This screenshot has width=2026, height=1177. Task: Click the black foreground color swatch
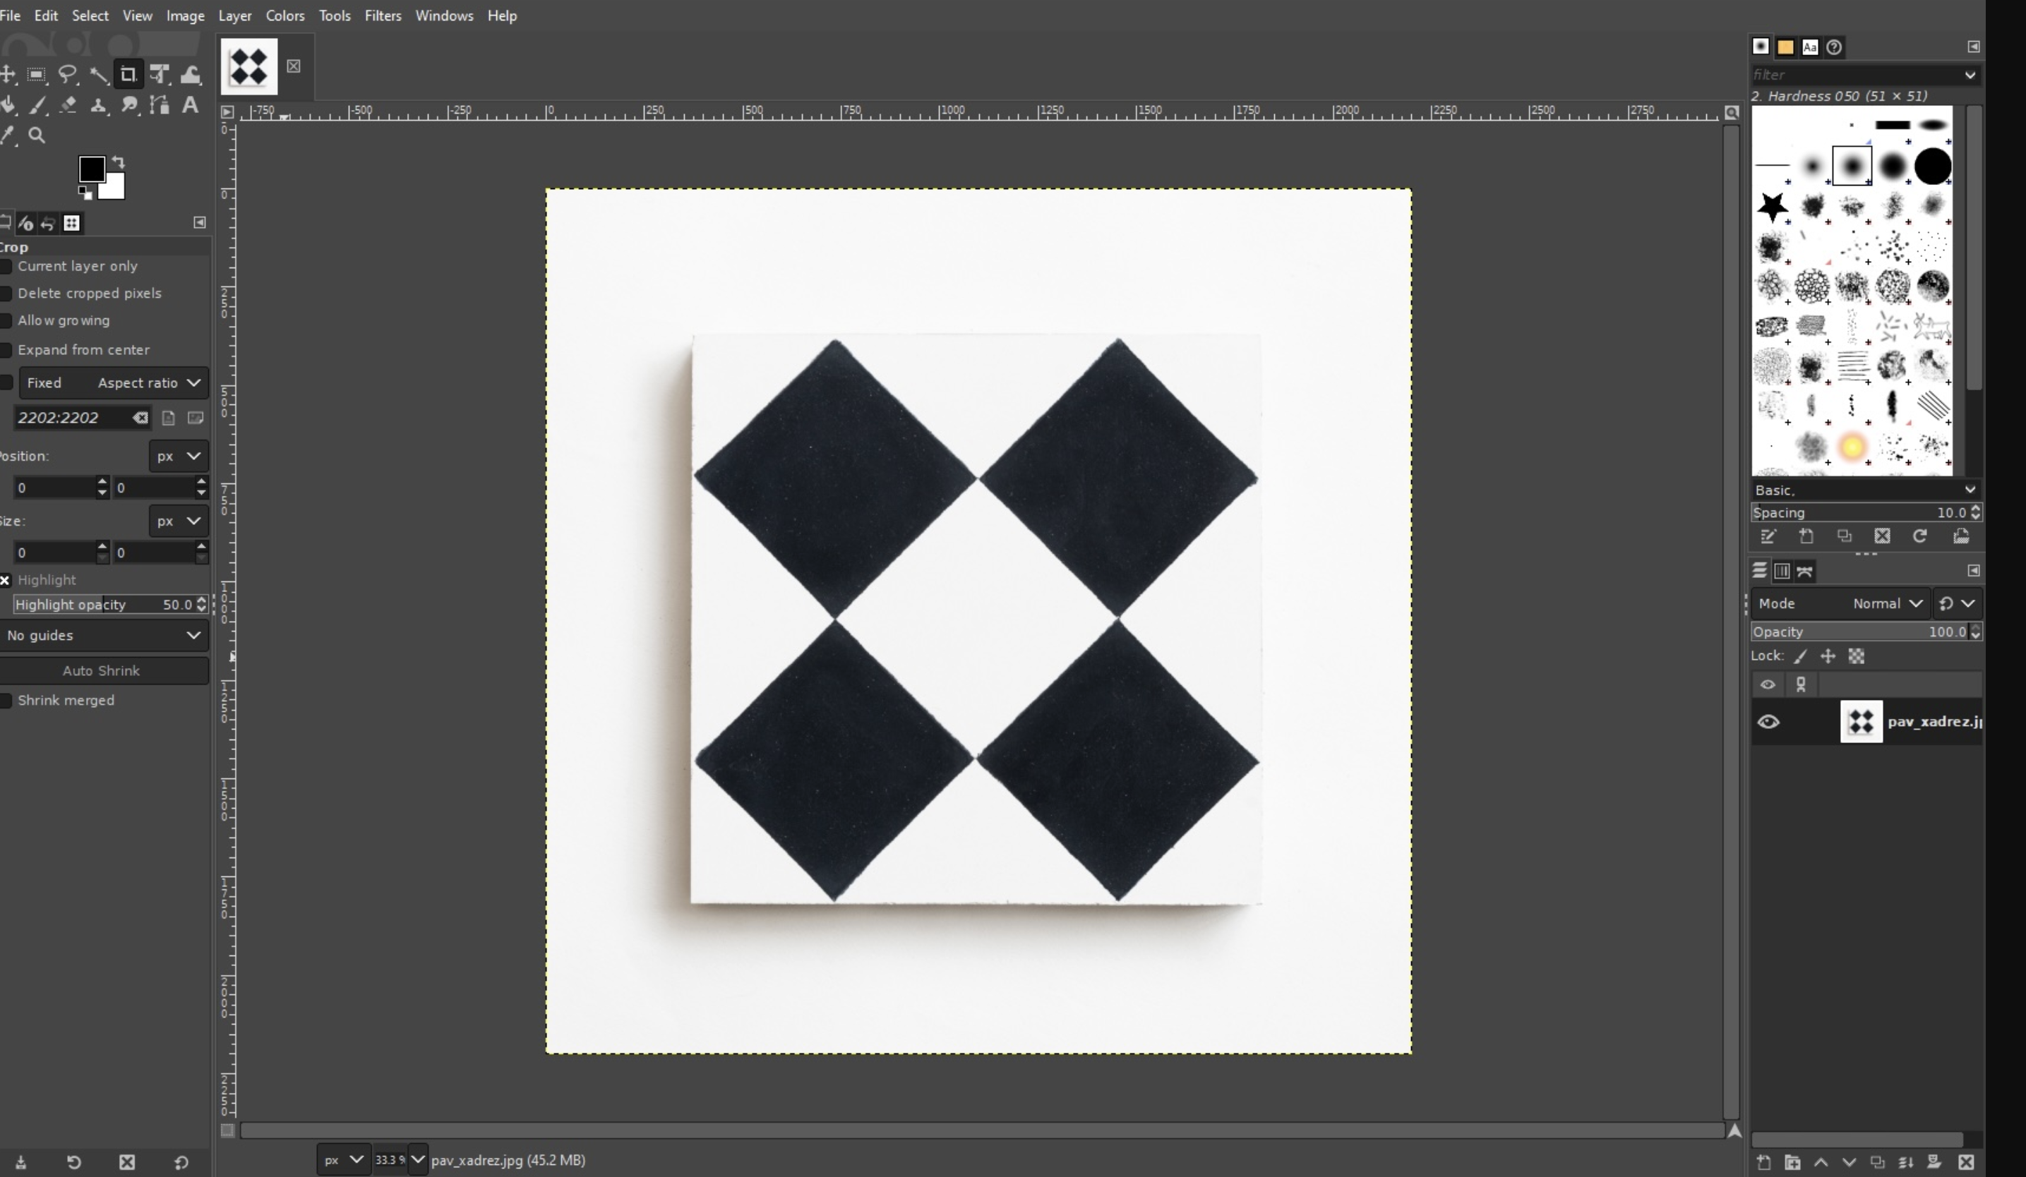tap(90, 169)
